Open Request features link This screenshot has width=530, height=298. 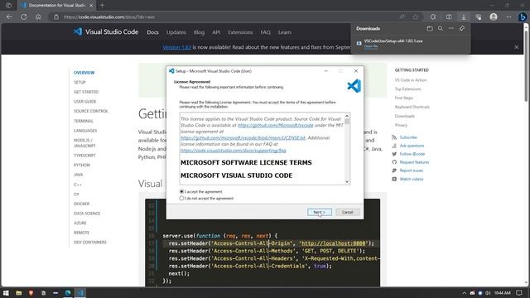[414, 162]
